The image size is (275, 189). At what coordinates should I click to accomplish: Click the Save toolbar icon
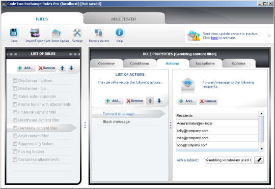click(x=14, y=33)
